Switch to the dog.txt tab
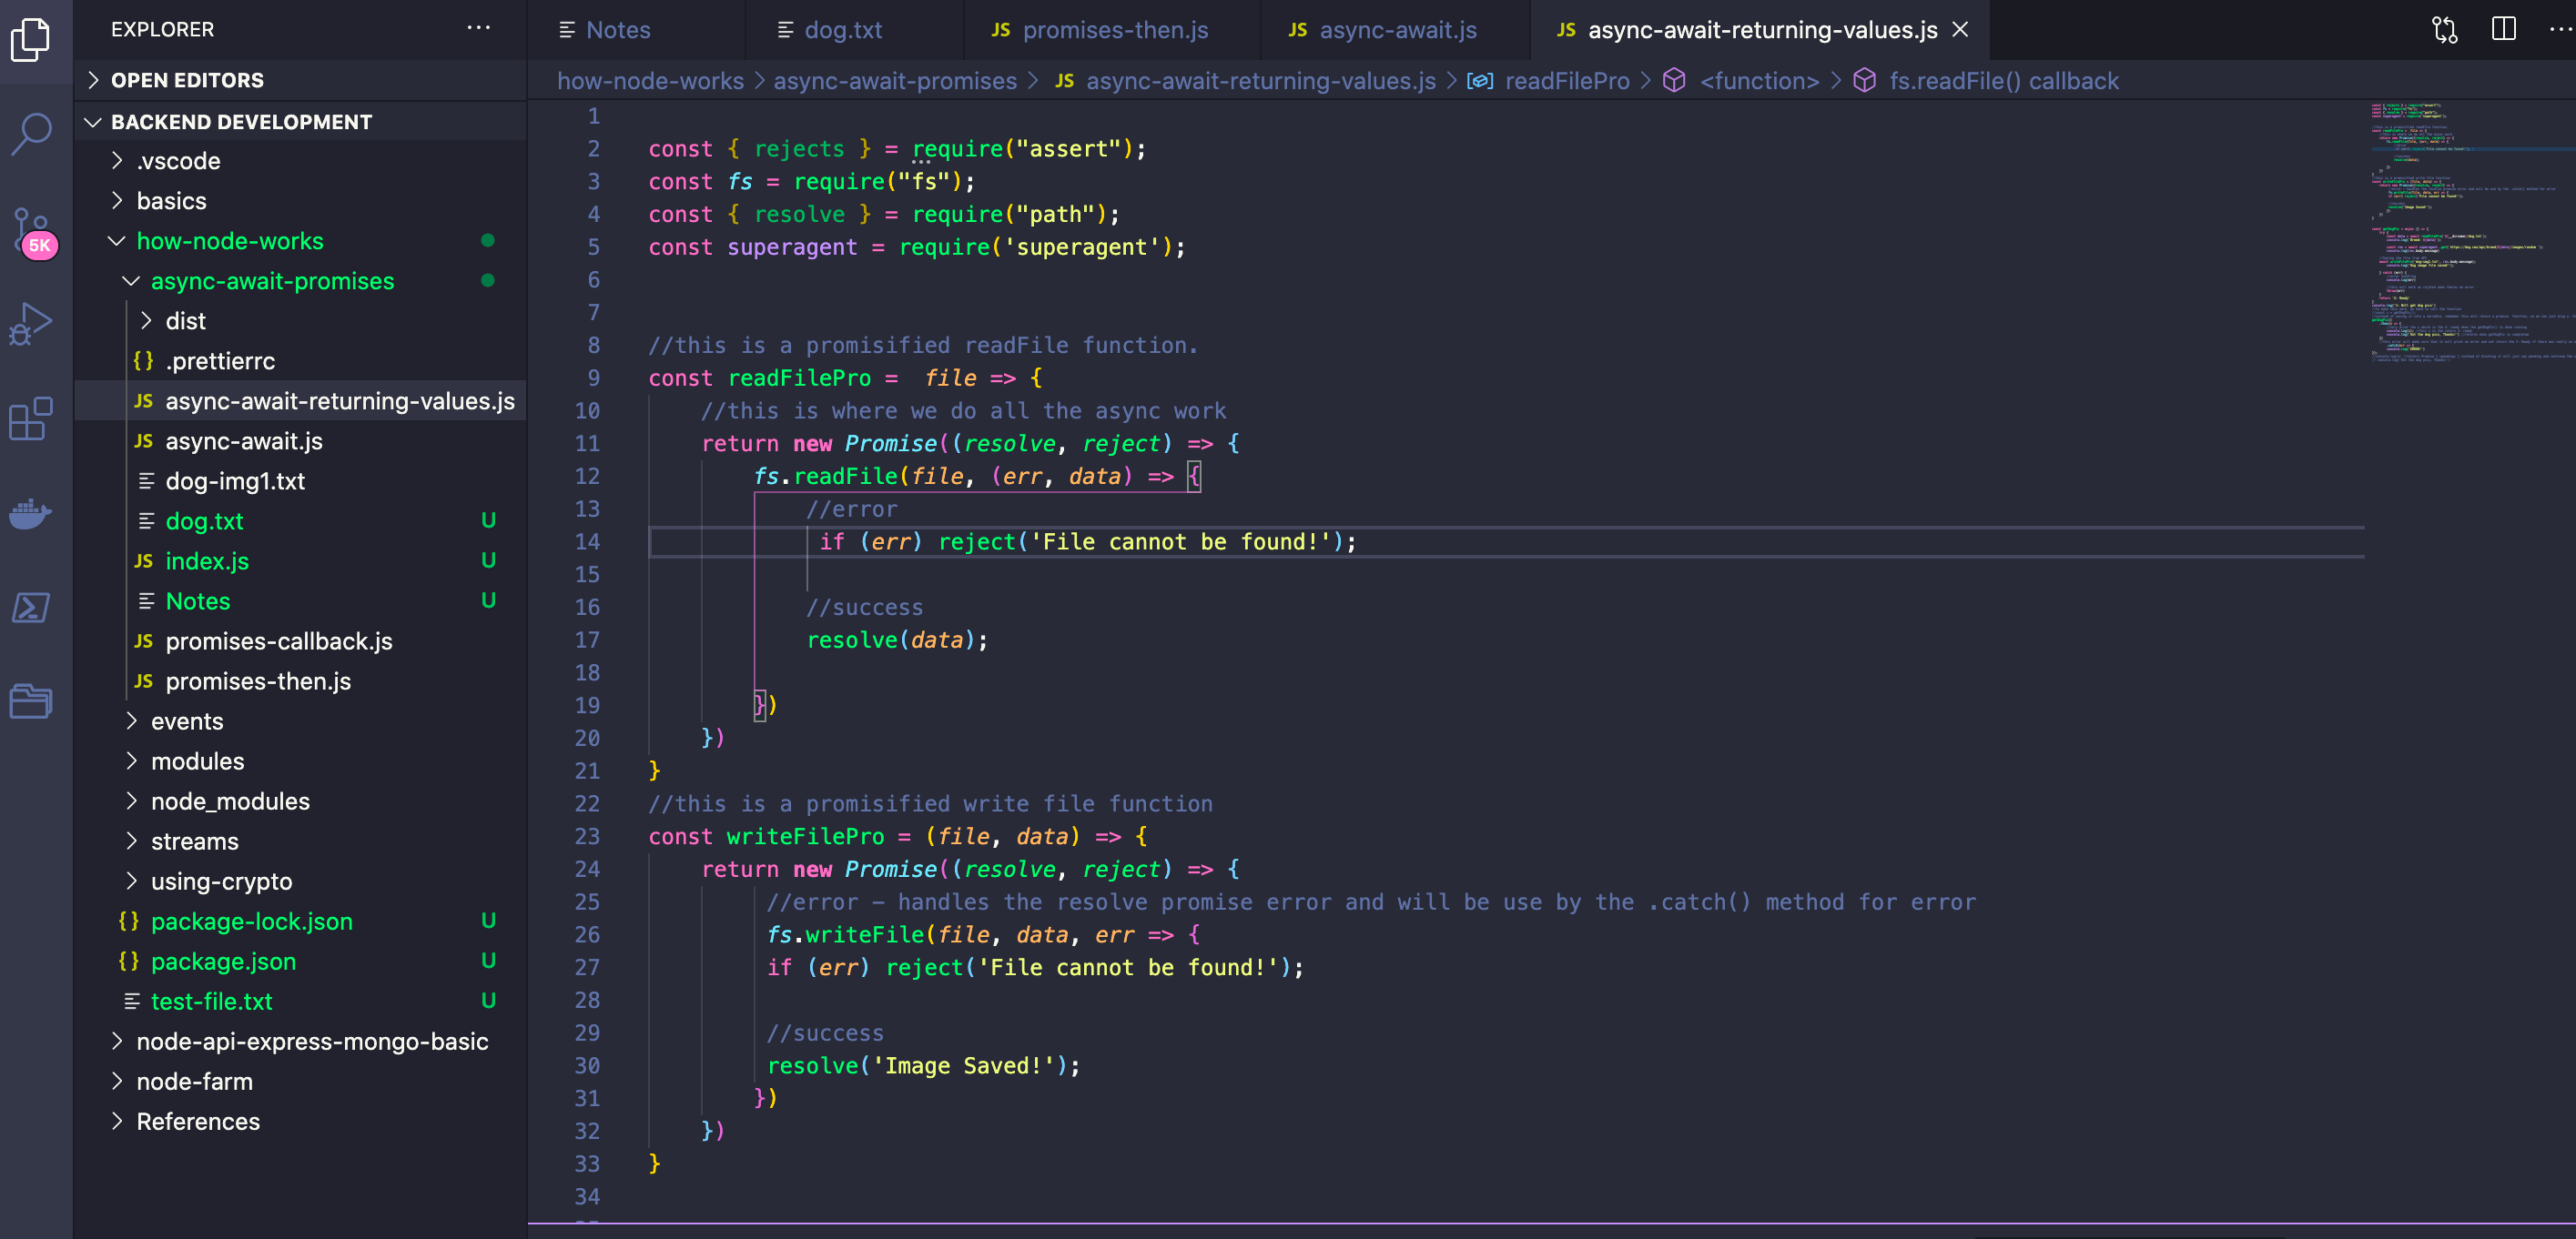The height and width of the screenshot is (1239, 2576). [x=846, y=30]
